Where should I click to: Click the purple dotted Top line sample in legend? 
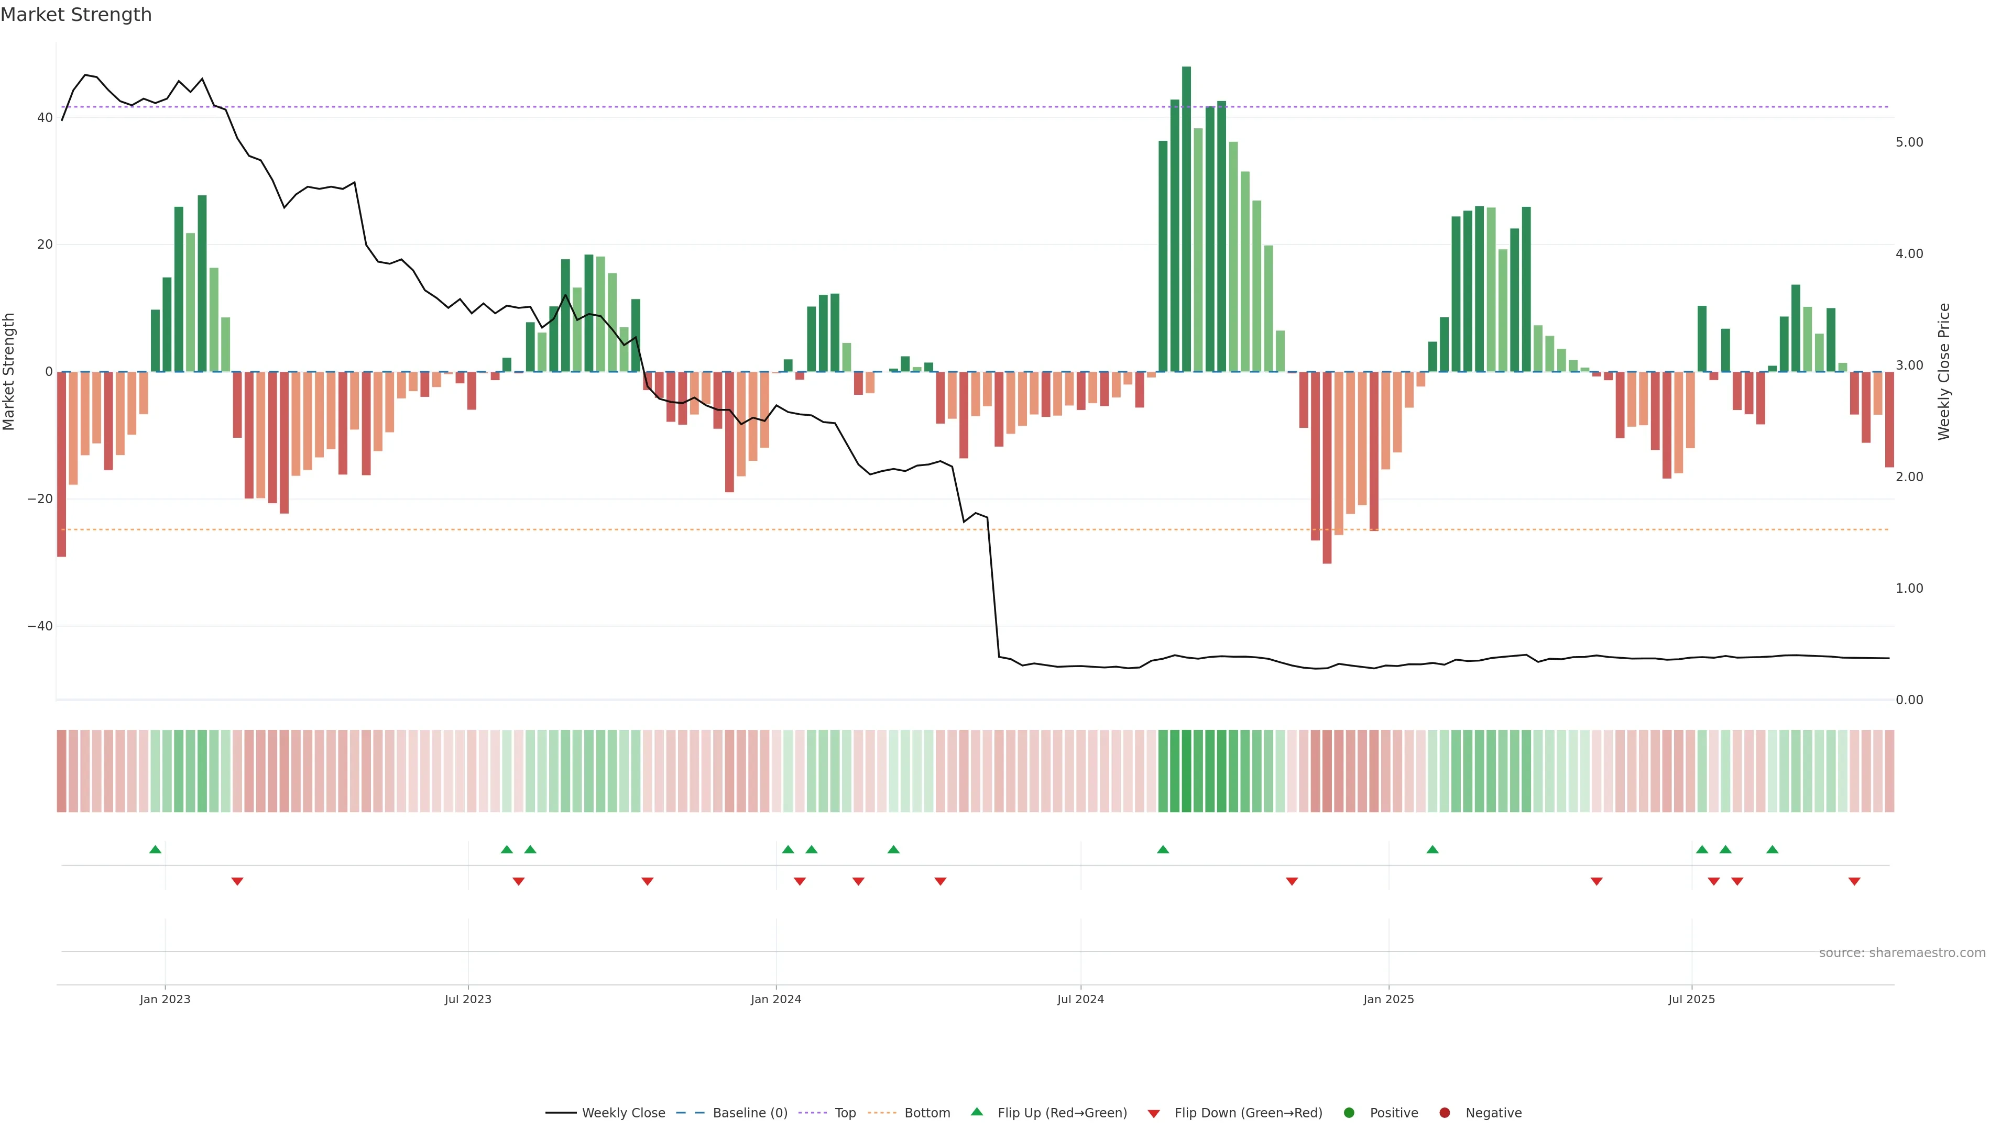point(812,1113)
